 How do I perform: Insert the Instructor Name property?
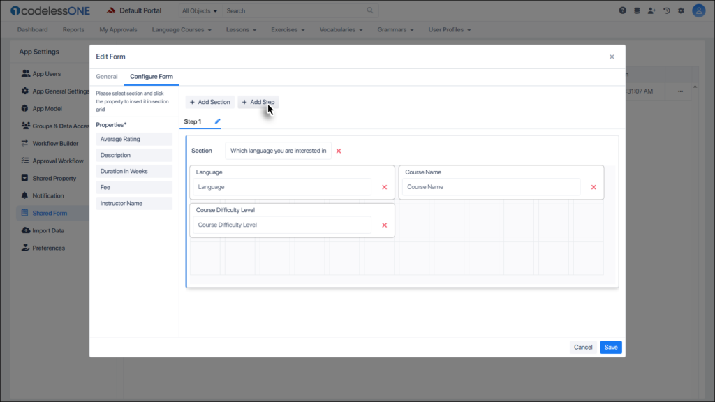pos(134,203)
